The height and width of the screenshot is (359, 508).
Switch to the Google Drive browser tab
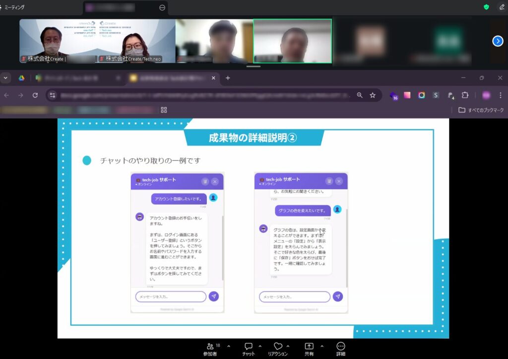pyautogui.click(x=22, y=78)
